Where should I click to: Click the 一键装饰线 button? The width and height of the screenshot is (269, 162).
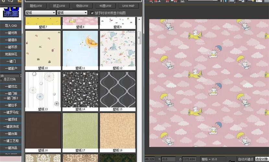click(11, 126)
